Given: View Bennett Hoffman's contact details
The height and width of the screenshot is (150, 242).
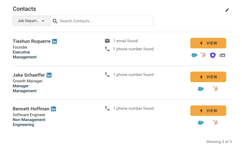Looking at the screenshot, I should point(208,111).
